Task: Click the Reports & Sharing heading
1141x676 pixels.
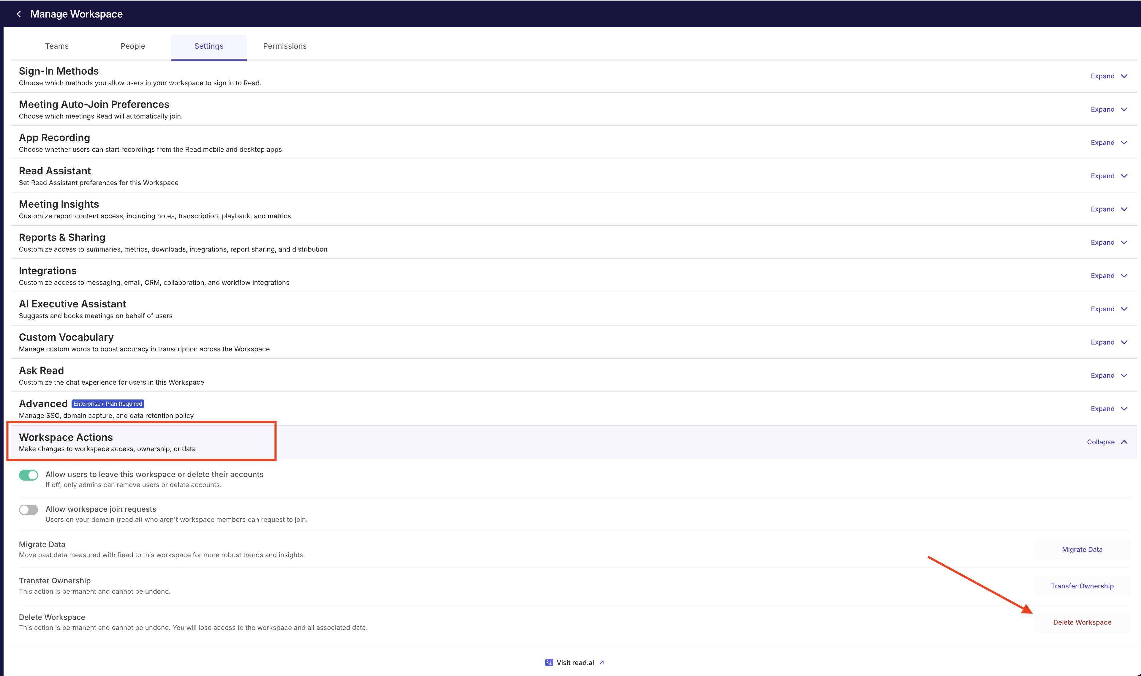Action: pyautogui.click(x=62, y=237)
